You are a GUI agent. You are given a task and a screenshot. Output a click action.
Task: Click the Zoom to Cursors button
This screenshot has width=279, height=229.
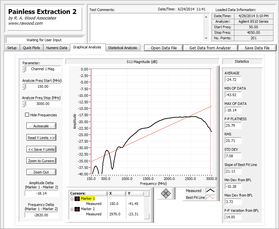point(41,161)
